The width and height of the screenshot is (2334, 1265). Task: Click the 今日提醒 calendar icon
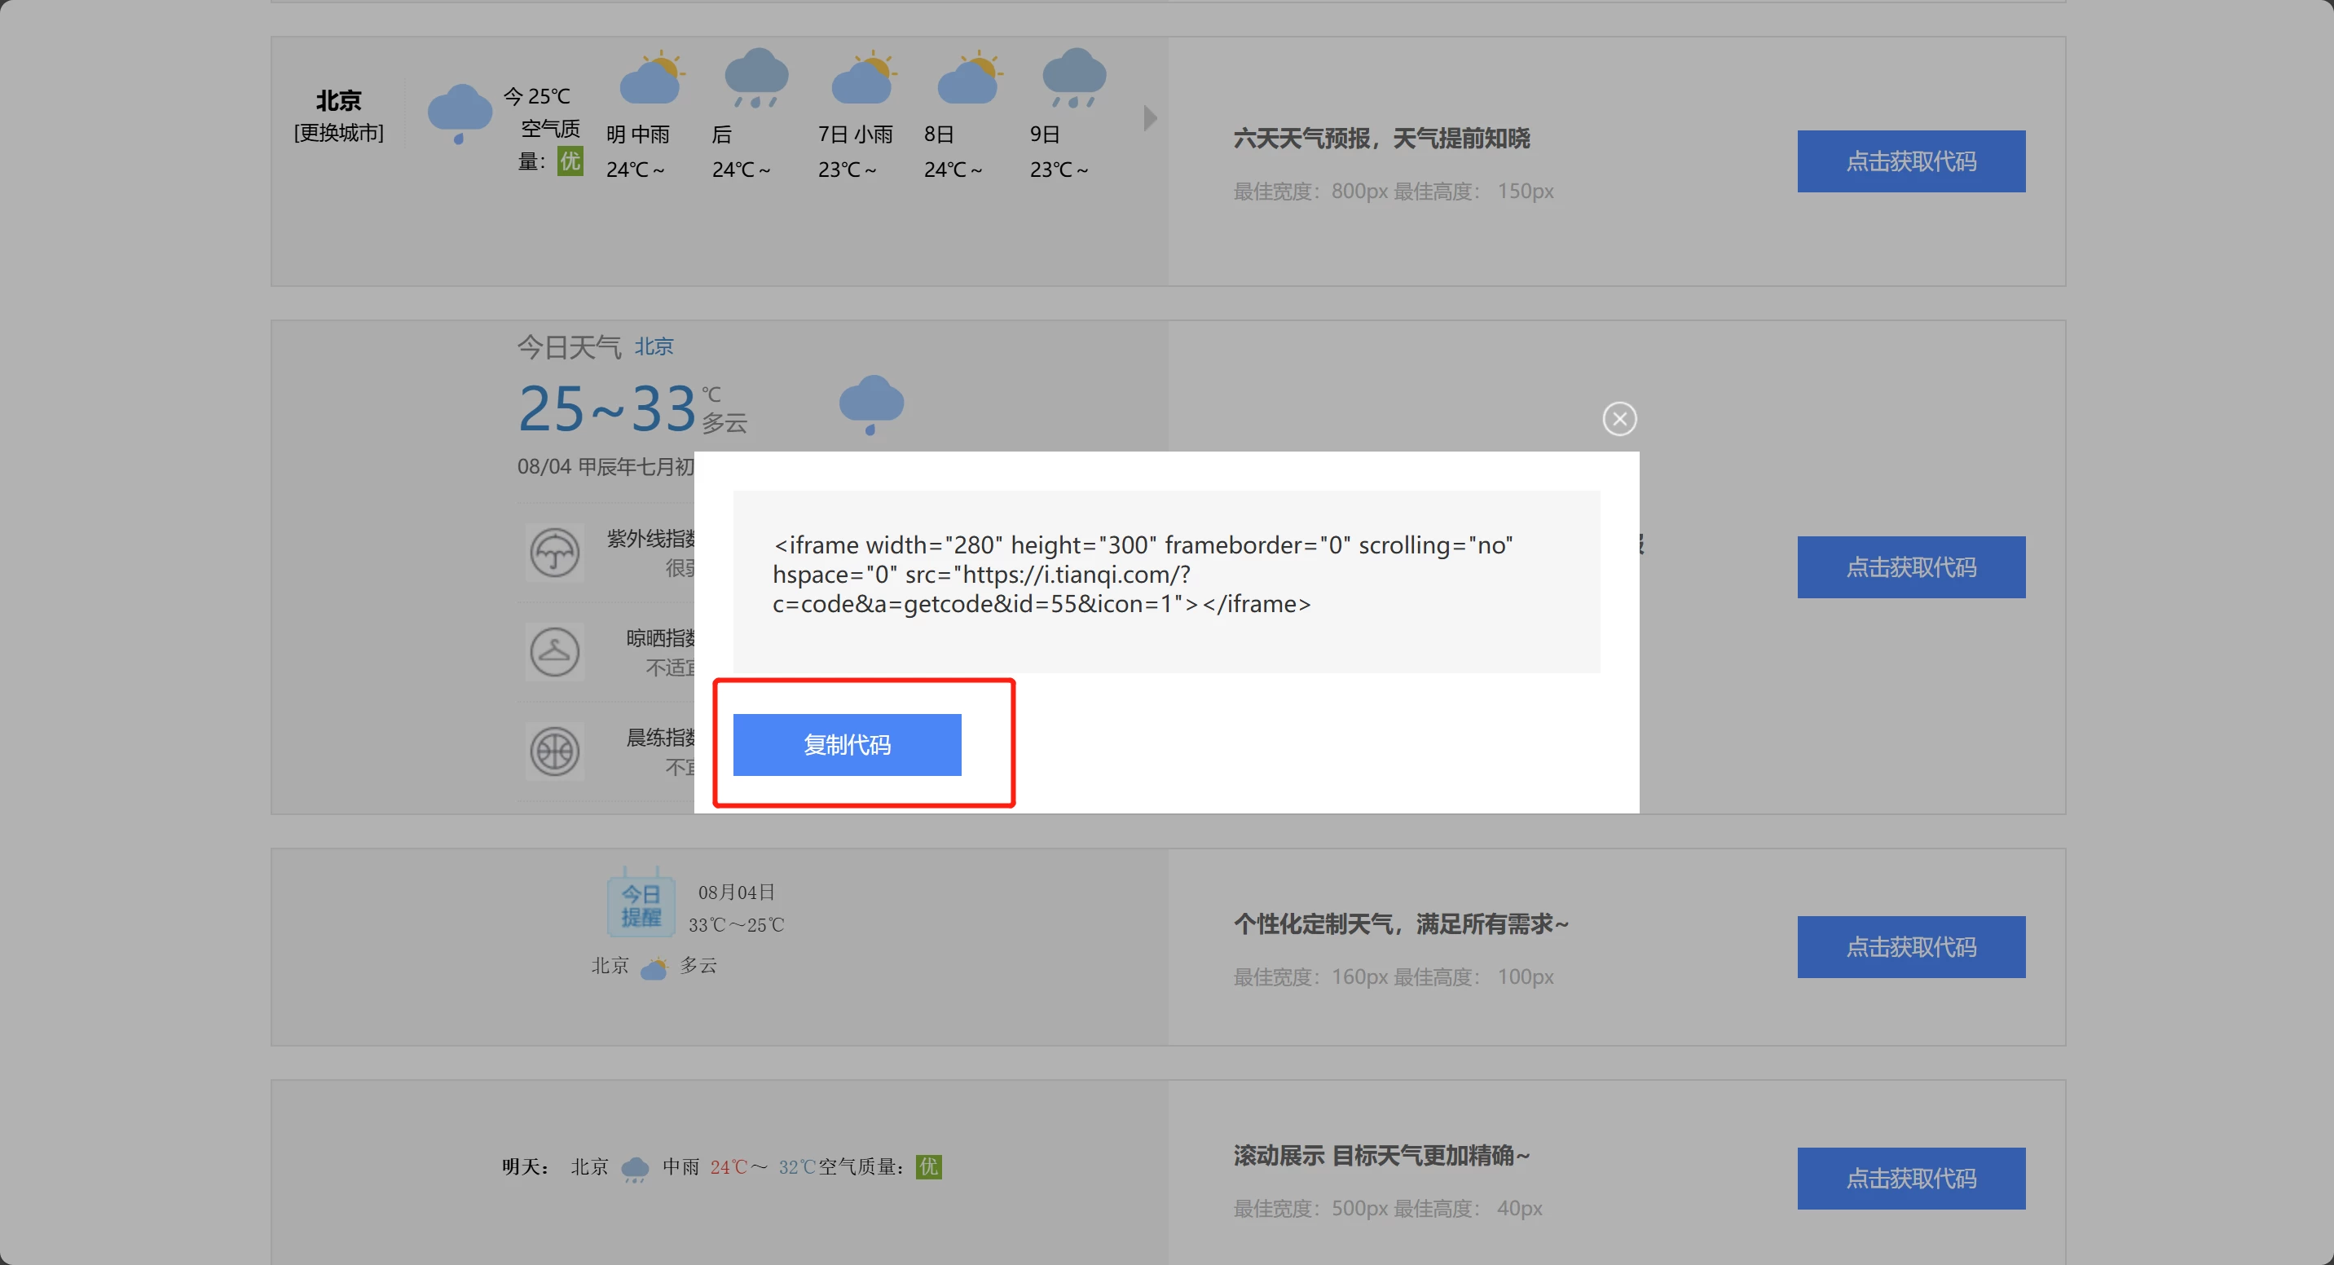[x=641, y=905]
